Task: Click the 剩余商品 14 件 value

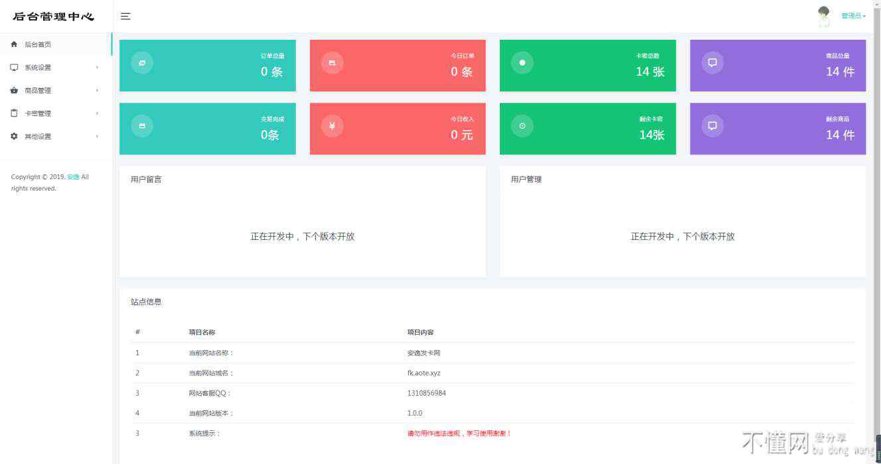Action: [x=840, y=135]
